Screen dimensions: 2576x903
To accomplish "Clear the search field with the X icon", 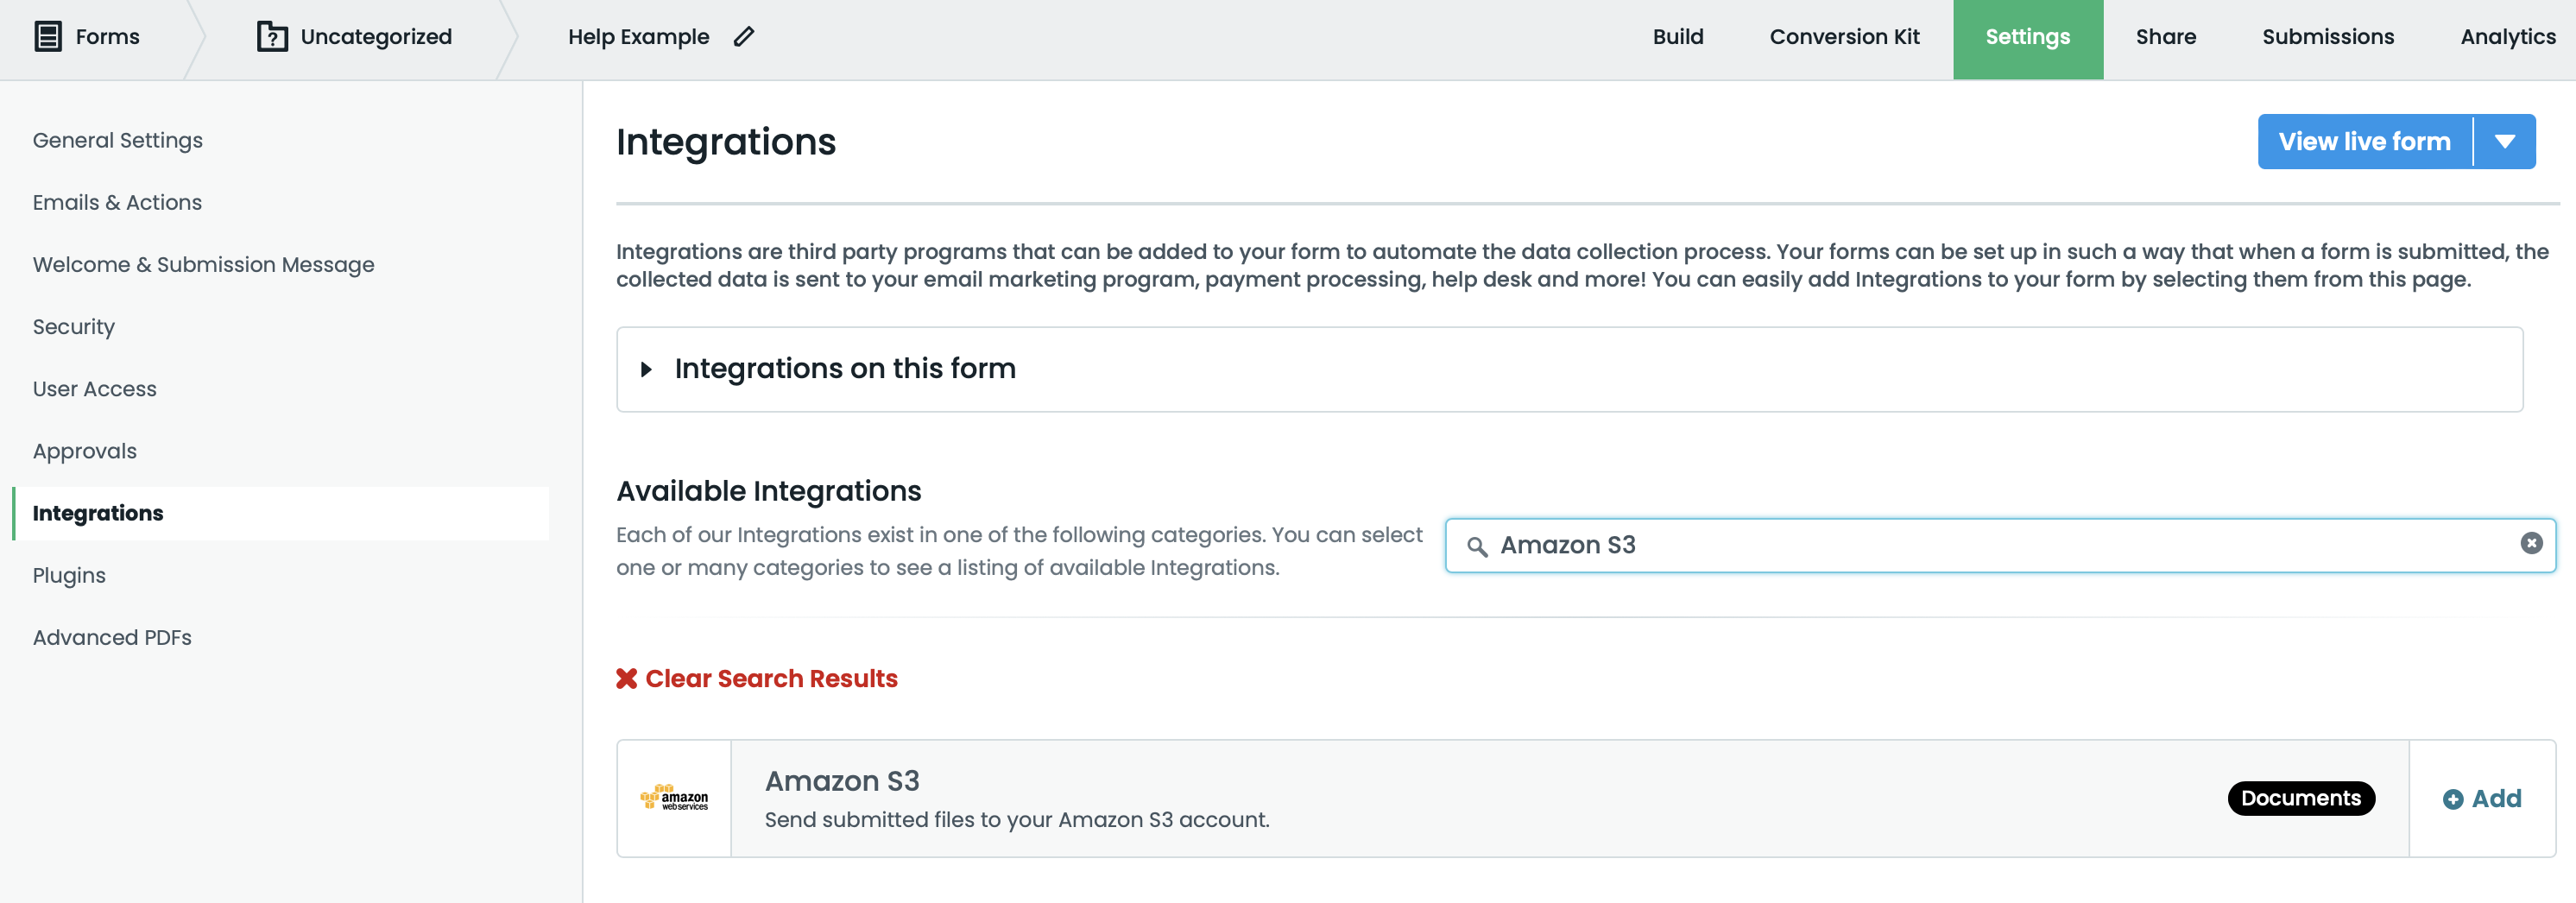I will 2531,543.
